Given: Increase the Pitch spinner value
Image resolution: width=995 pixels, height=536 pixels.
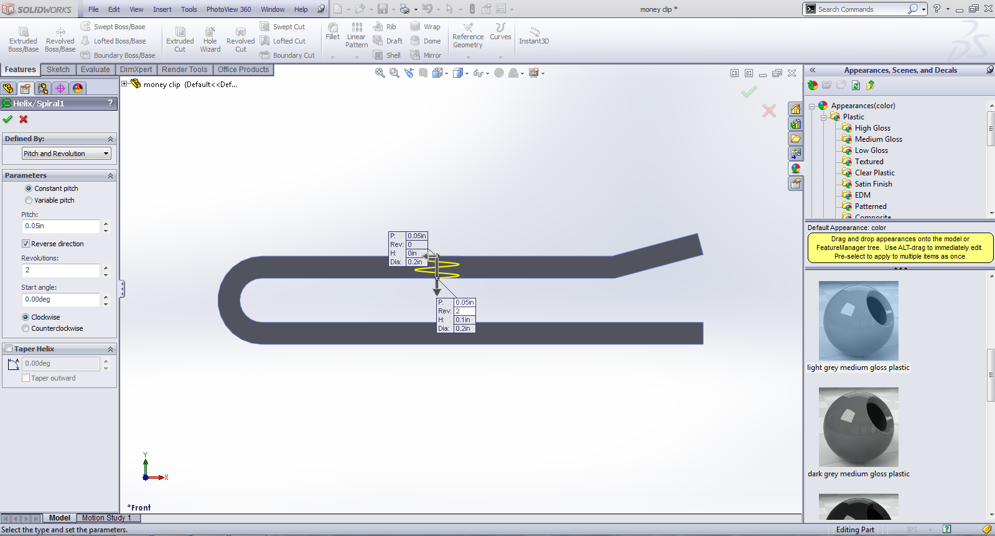Looking at the screenshot, I should coord(106,223).
